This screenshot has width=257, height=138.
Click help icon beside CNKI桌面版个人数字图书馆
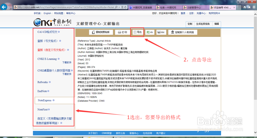click(72, 70)
